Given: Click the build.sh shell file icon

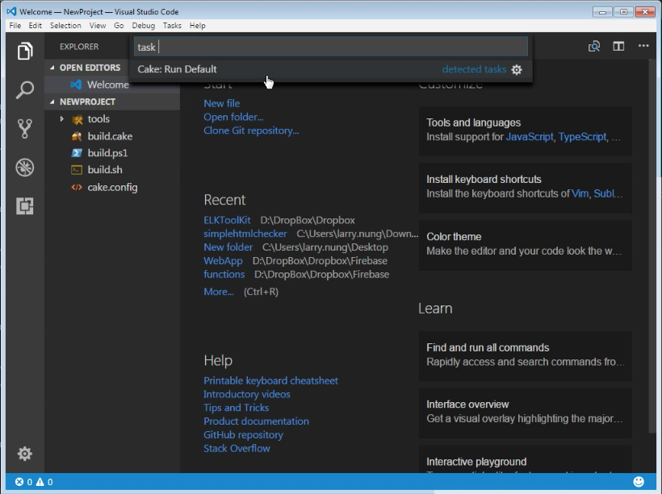Looking at the screenshot, I should click(77, 170).
